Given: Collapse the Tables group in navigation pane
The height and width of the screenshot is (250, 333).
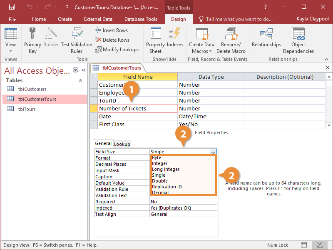Looking at the screenshot, I should 81,80.
